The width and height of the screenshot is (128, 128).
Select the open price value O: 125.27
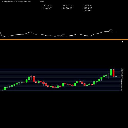[x=47, y=6]
